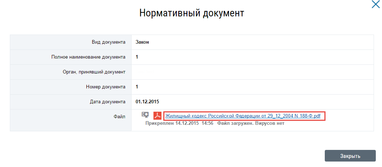This screenshot has height=167, width=382.
Task: Click the Файл загружен. Вирусов нет status
Action: point(251,123)
